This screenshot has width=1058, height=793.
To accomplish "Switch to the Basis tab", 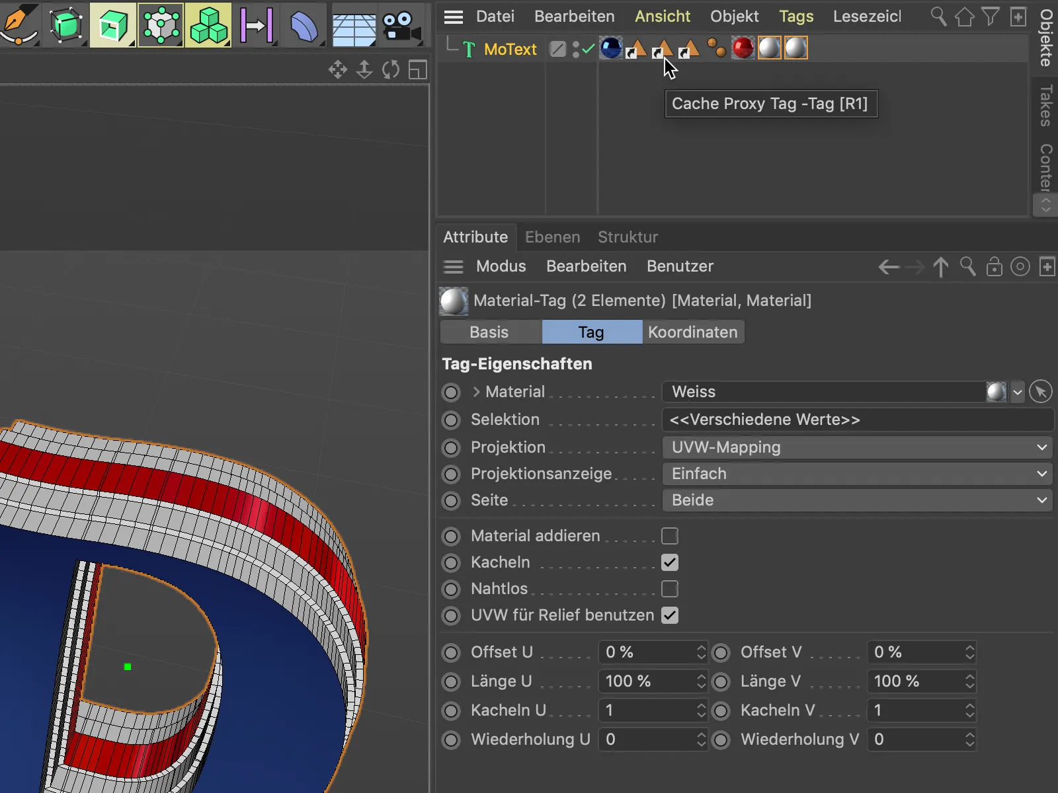I will (x=489, y=332).
